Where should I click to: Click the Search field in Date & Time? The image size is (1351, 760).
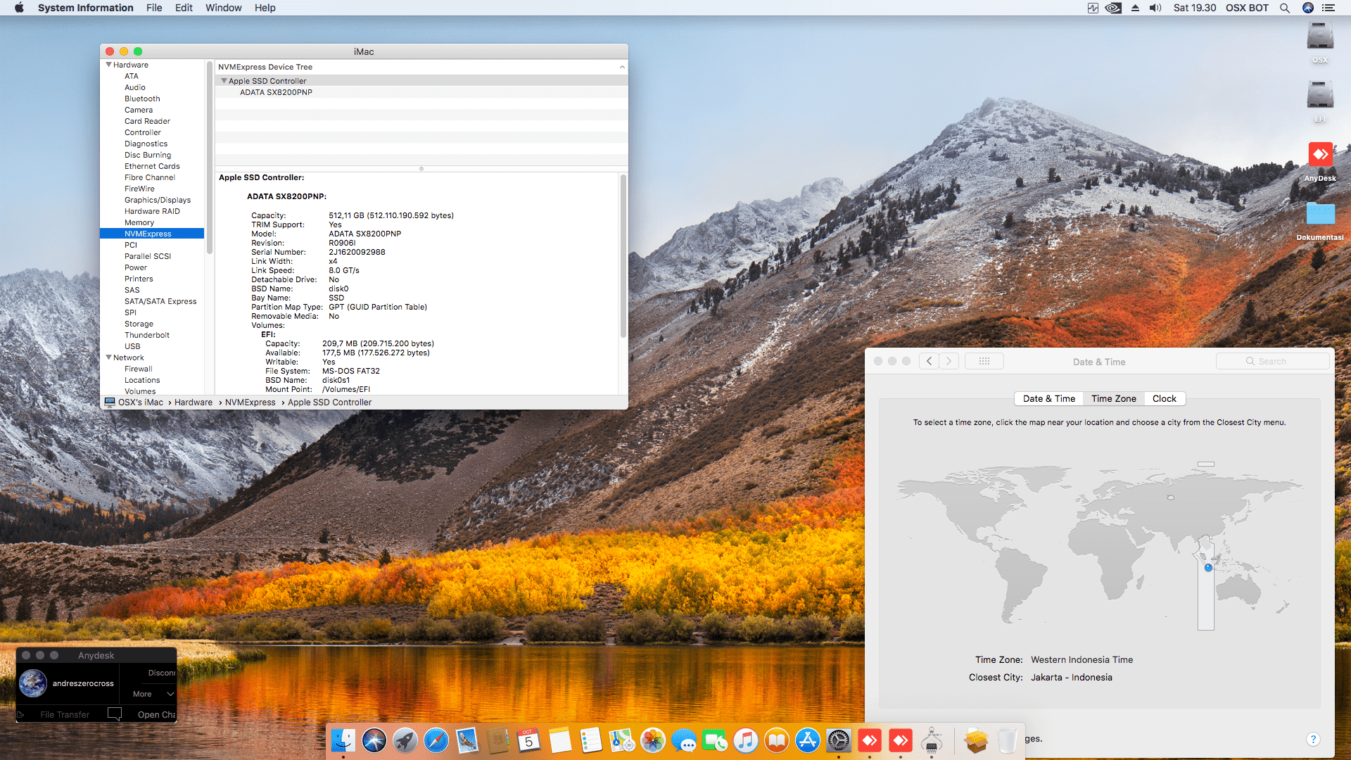coord(1272,361)
